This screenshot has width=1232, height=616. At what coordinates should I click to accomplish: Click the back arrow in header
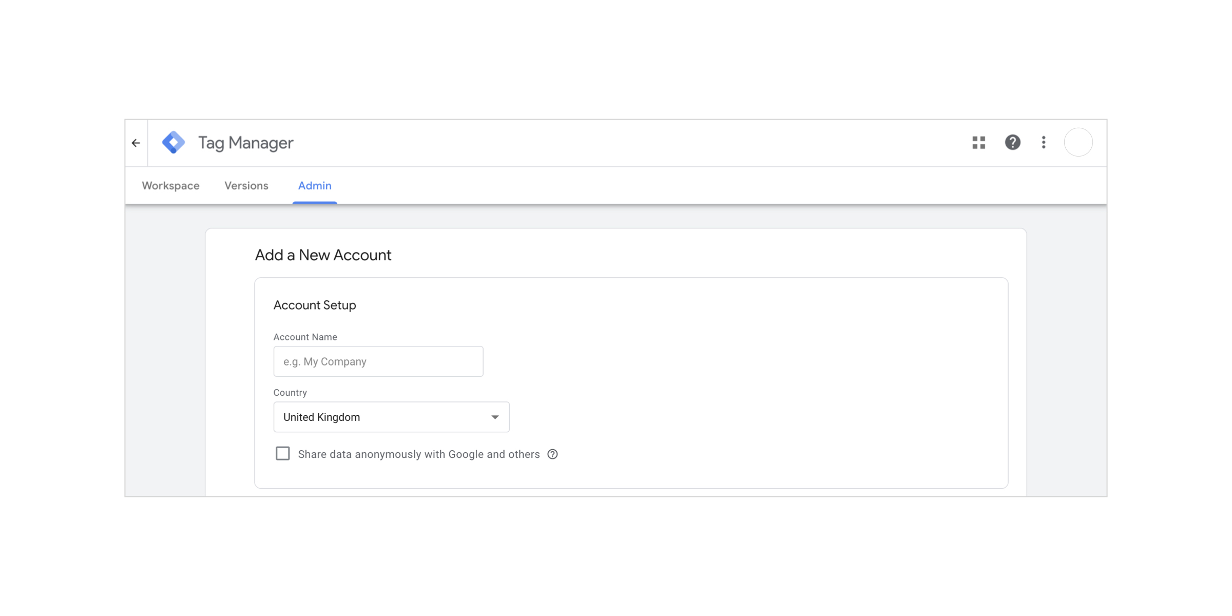pyautogui.click(x=136, y=143)
